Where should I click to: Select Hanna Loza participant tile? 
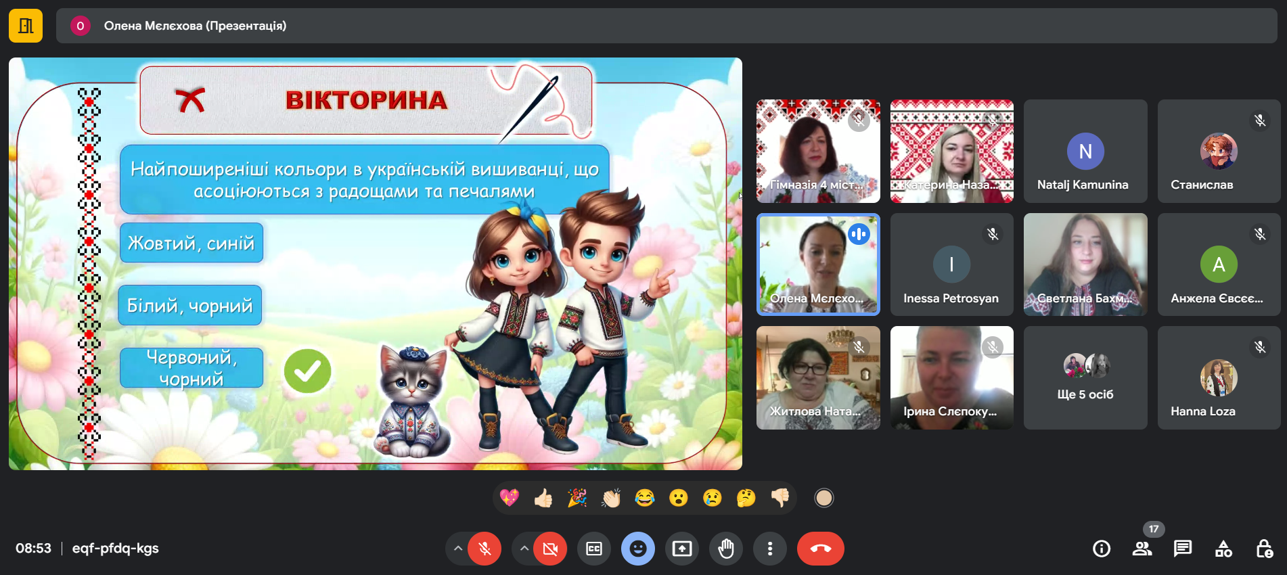click(x=1219, y=377)
